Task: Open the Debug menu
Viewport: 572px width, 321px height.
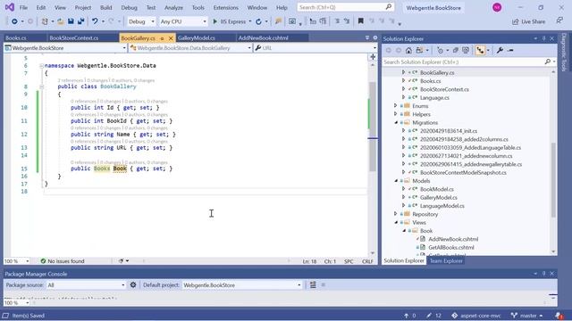Action: [129, 8]
